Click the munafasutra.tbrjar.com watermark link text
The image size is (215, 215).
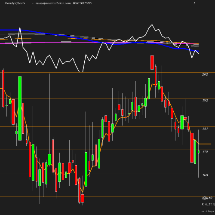tap(53, 3)
